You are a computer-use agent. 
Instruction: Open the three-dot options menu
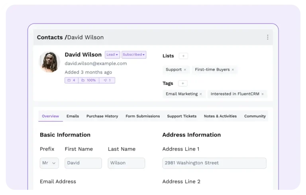[x=268, y=37]
